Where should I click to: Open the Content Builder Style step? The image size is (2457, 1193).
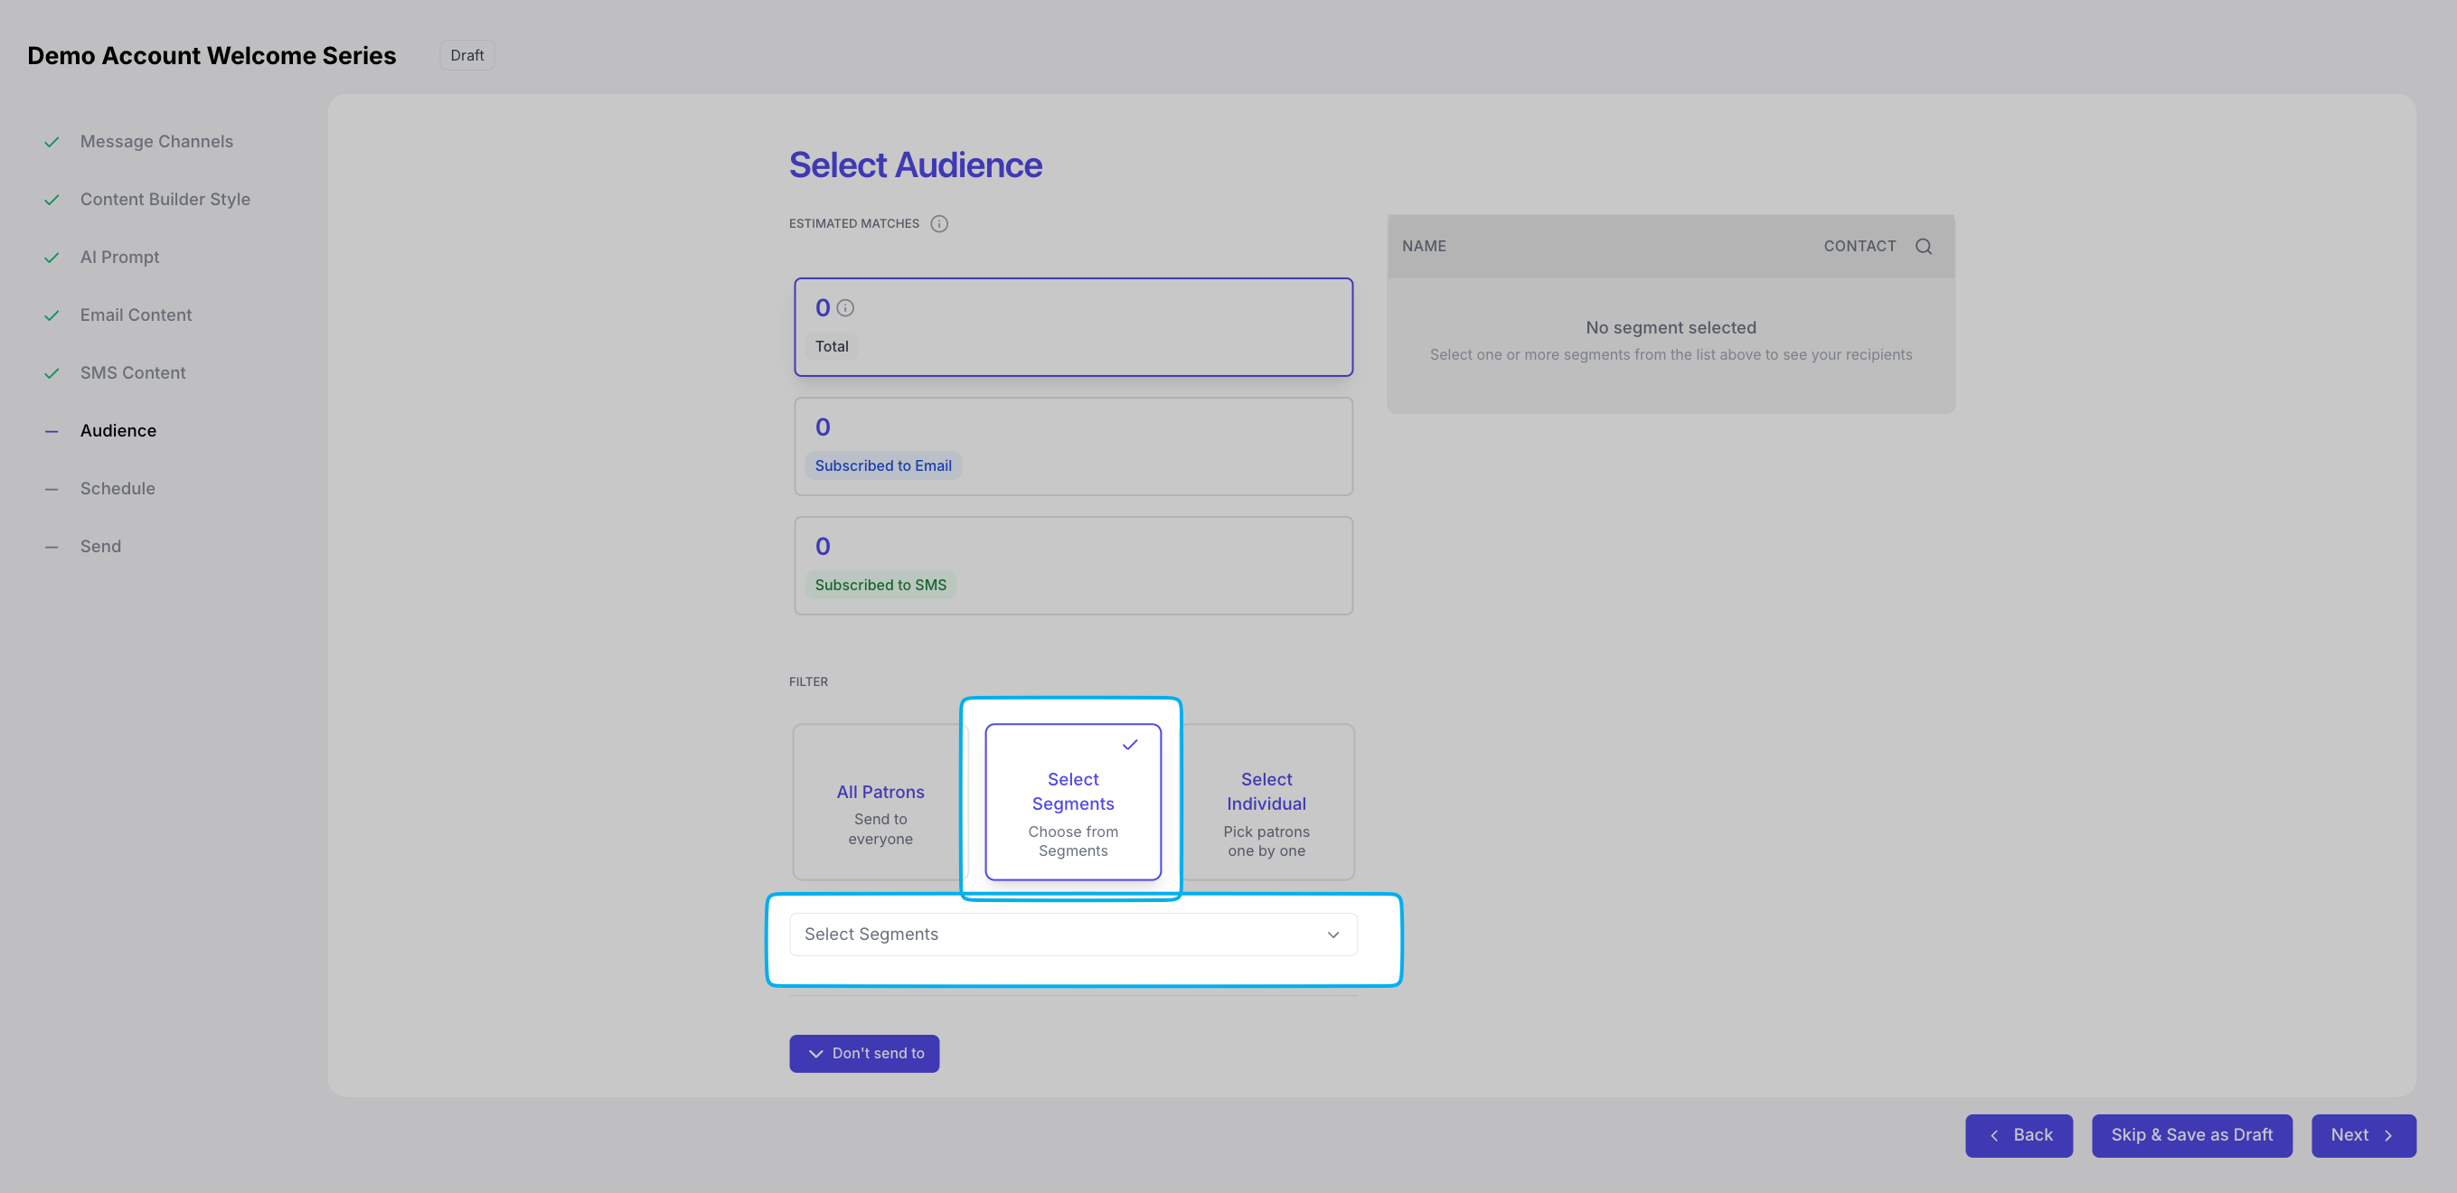(165, 200)
